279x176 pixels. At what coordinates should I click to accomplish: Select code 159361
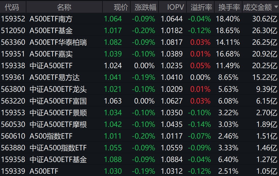pos(13,78)
